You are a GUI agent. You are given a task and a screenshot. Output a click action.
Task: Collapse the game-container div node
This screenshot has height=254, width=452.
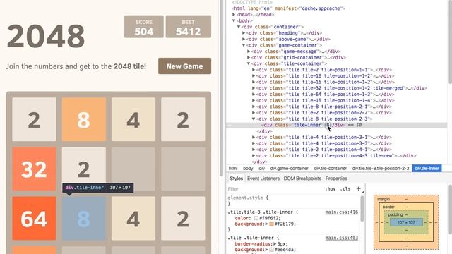pyautogui.click(x=244, y=45)
